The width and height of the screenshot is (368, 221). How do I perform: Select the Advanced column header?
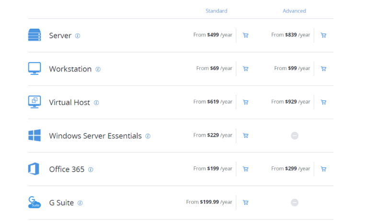294,11
